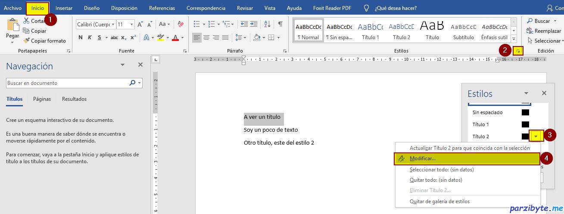This screenshot has width=564, height=214.
Task: Click the Copiar formato paintbrush icon
Action: coord(26,41)
